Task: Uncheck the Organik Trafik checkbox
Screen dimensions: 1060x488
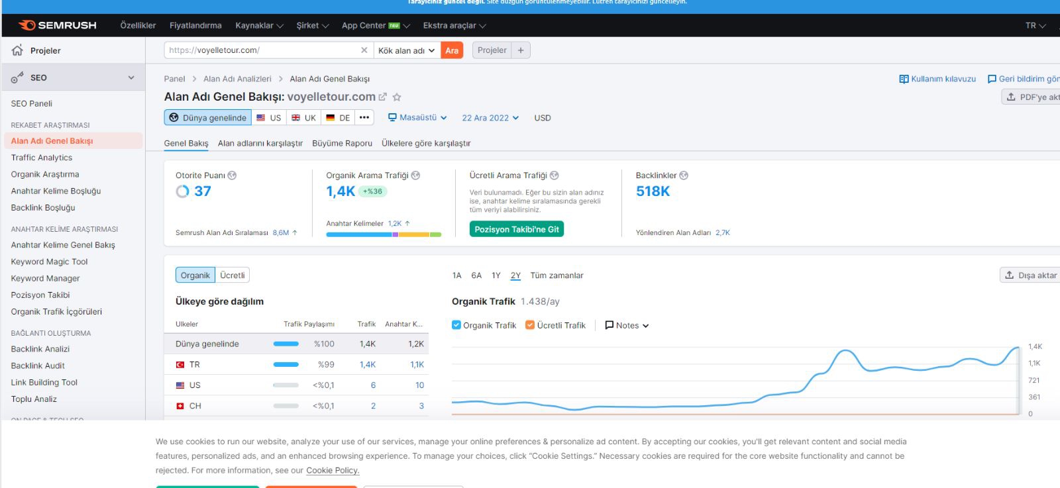Action: tap(456, 325)
